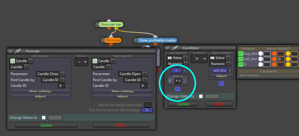Click the Adjust the result input field

(x=148, y=105)
